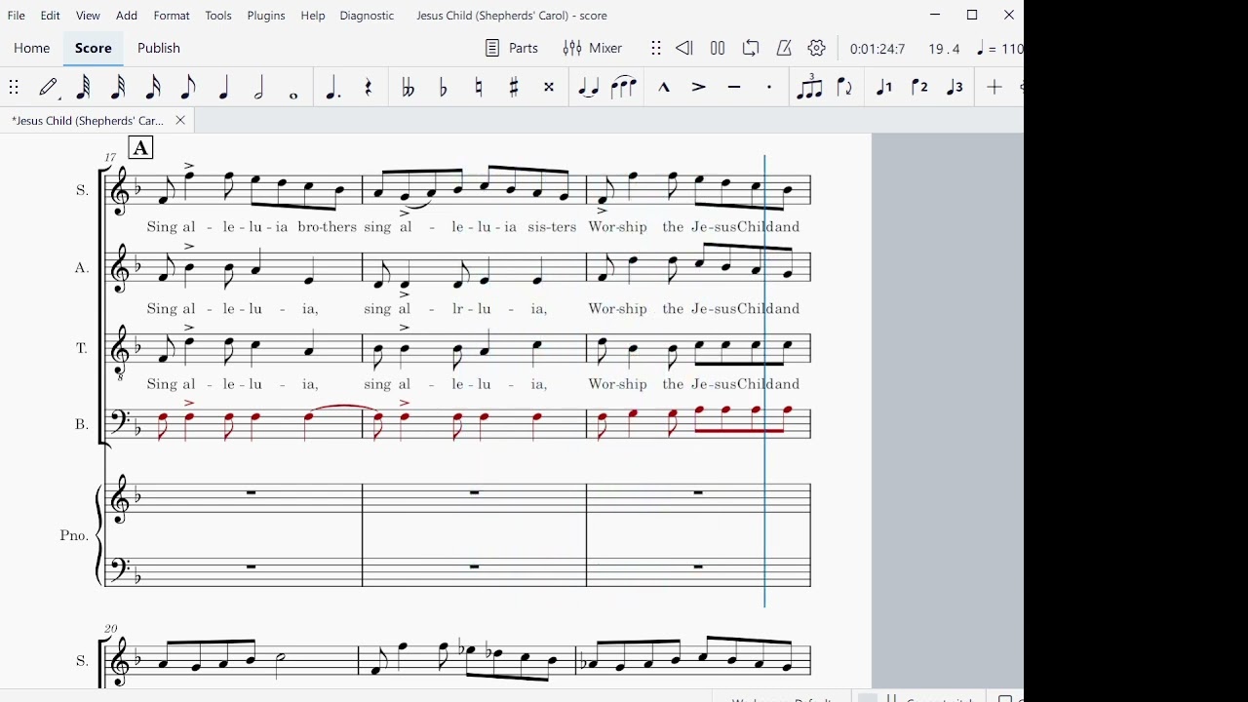Add staccato articulation
1248x702 pixels.
(769, 88)
